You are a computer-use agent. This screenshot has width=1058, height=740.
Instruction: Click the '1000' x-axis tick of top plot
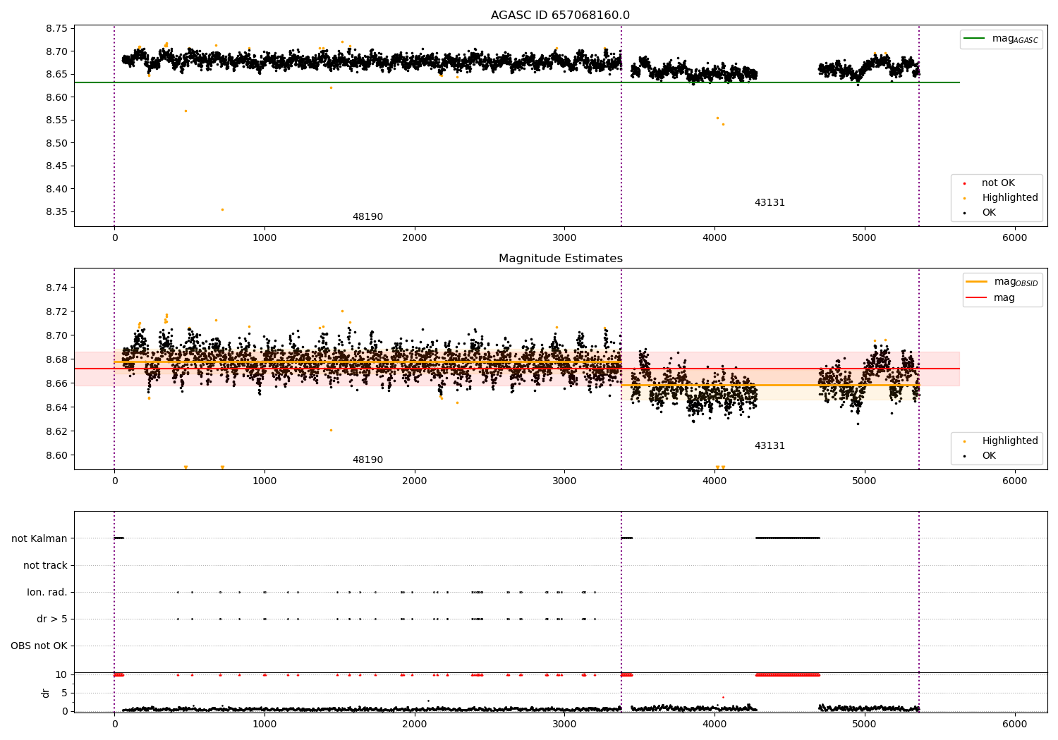[264, 238]
